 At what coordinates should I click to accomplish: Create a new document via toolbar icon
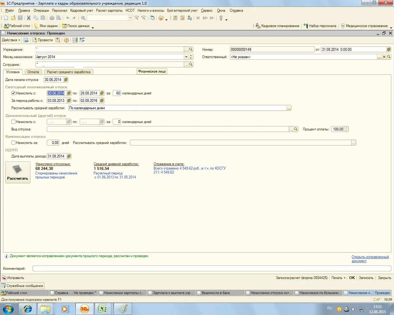[x=6, y=18]
